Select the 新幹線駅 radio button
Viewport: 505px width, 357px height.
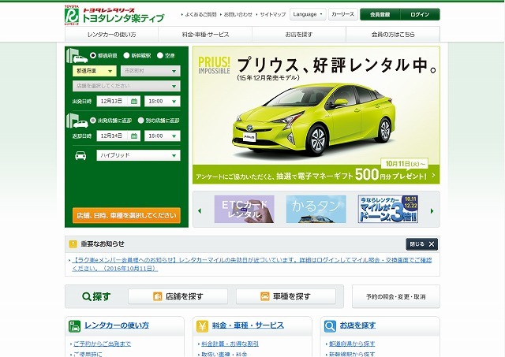pyautogui.click(x=125, y=56)
